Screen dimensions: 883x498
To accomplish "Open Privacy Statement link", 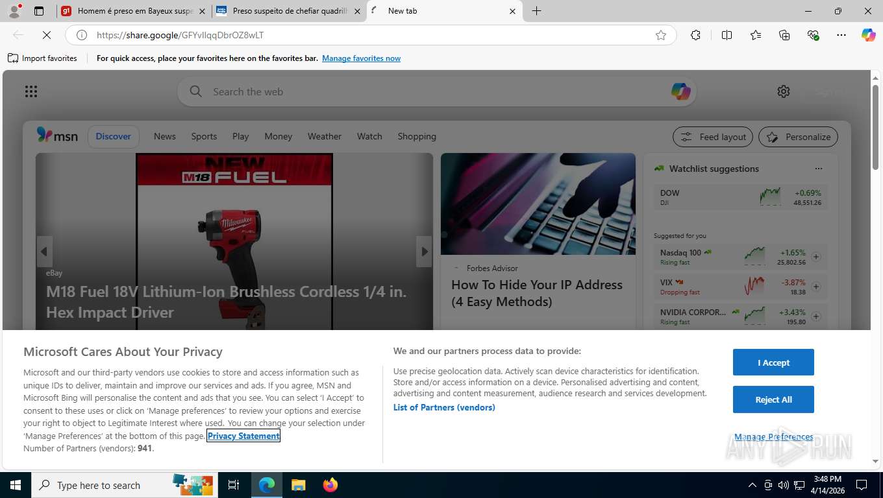I will point(243,436).
